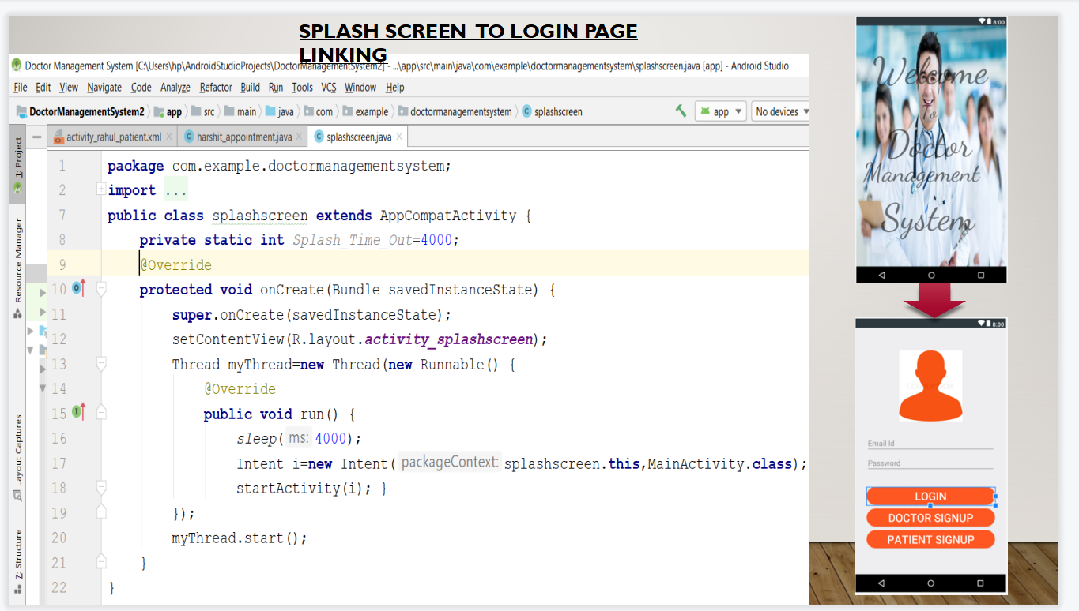Open the Window menu
1079x611 pixels.
(x=360, y=88)
